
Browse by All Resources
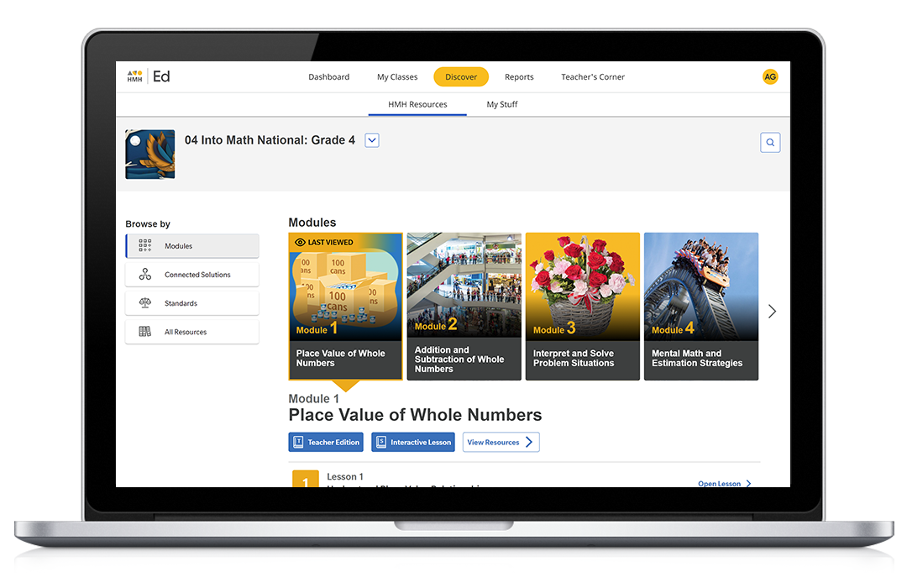[192, 332]
